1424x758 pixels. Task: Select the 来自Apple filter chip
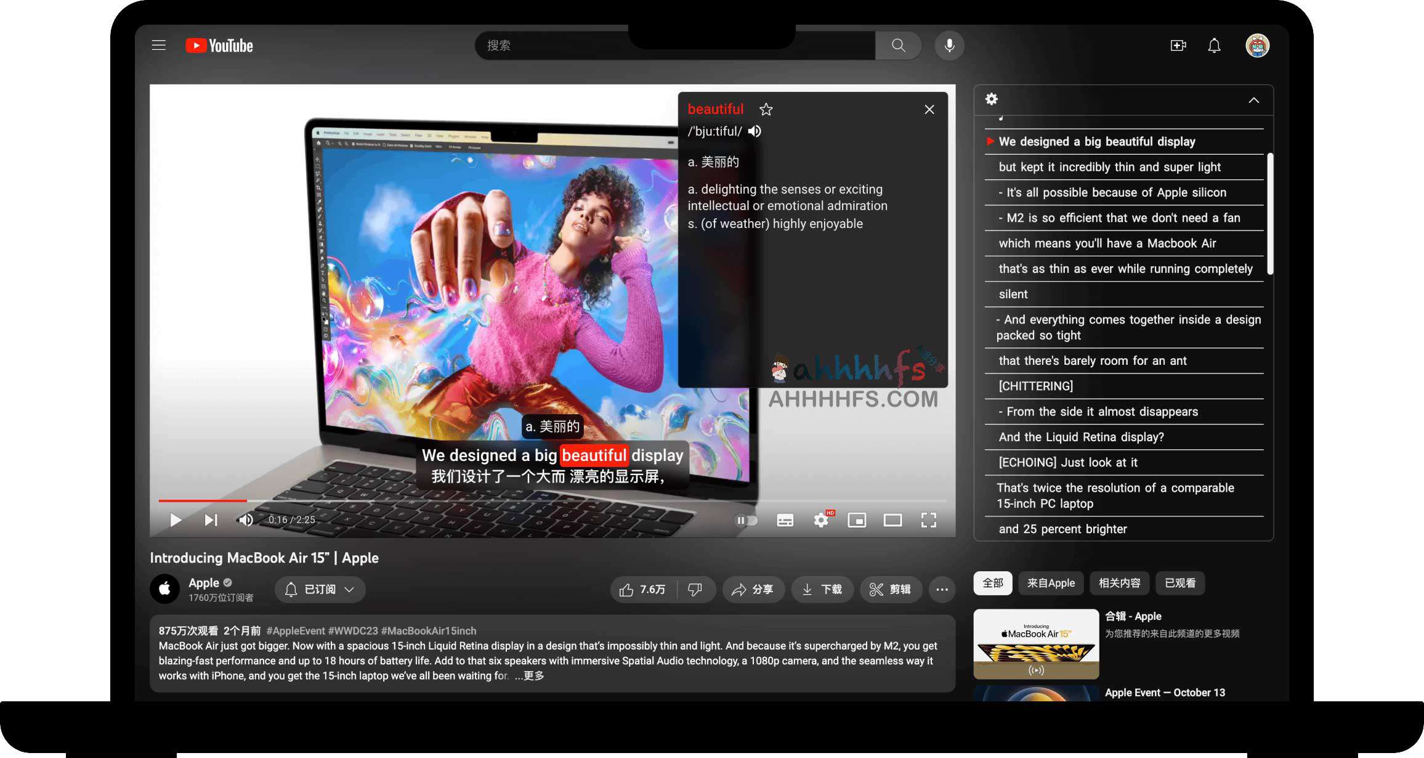click(1050, 583)
